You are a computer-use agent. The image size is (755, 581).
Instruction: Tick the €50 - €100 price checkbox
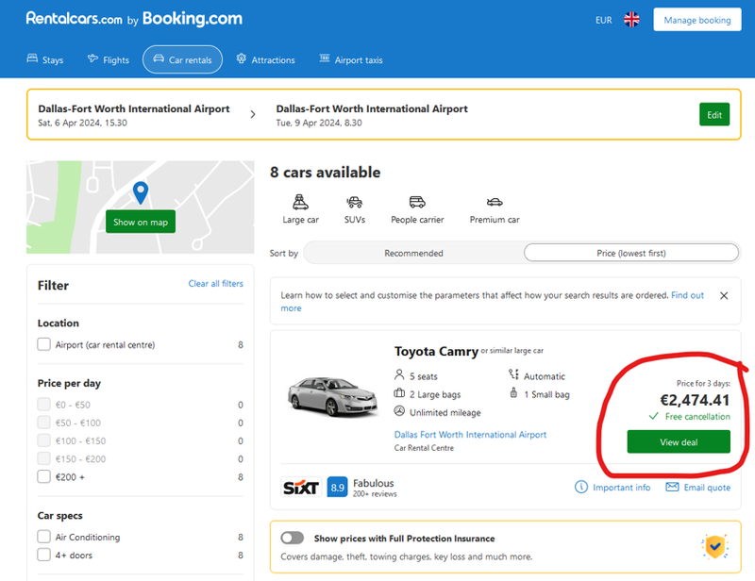pyautogui.click(x=43, y=423)
